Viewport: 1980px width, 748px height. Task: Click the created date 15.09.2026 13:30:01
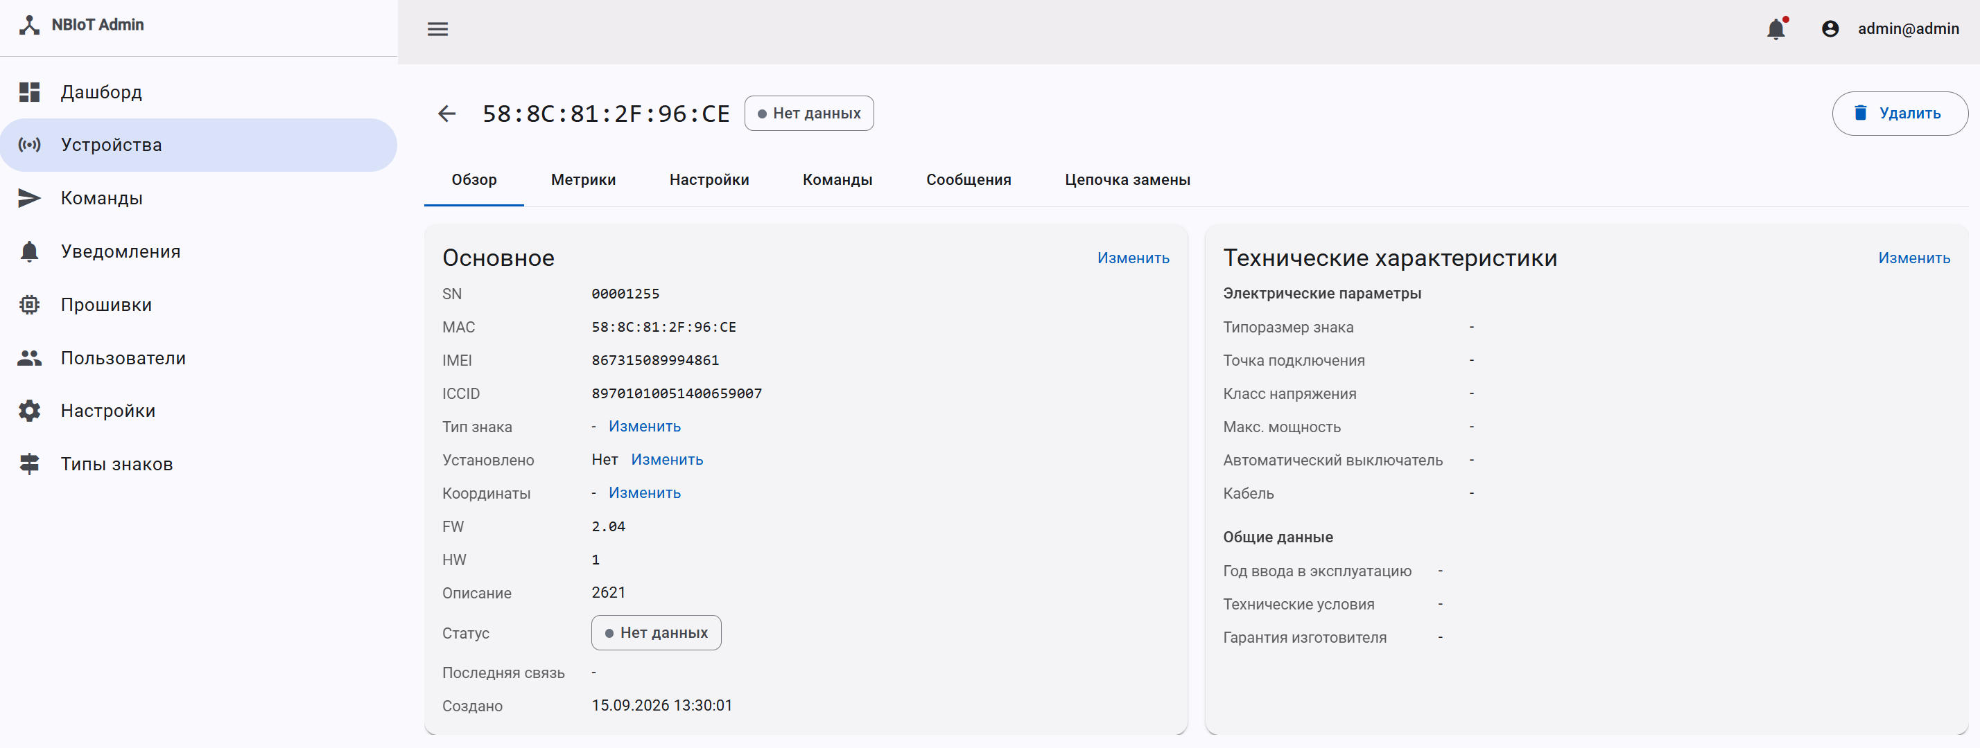661,706
